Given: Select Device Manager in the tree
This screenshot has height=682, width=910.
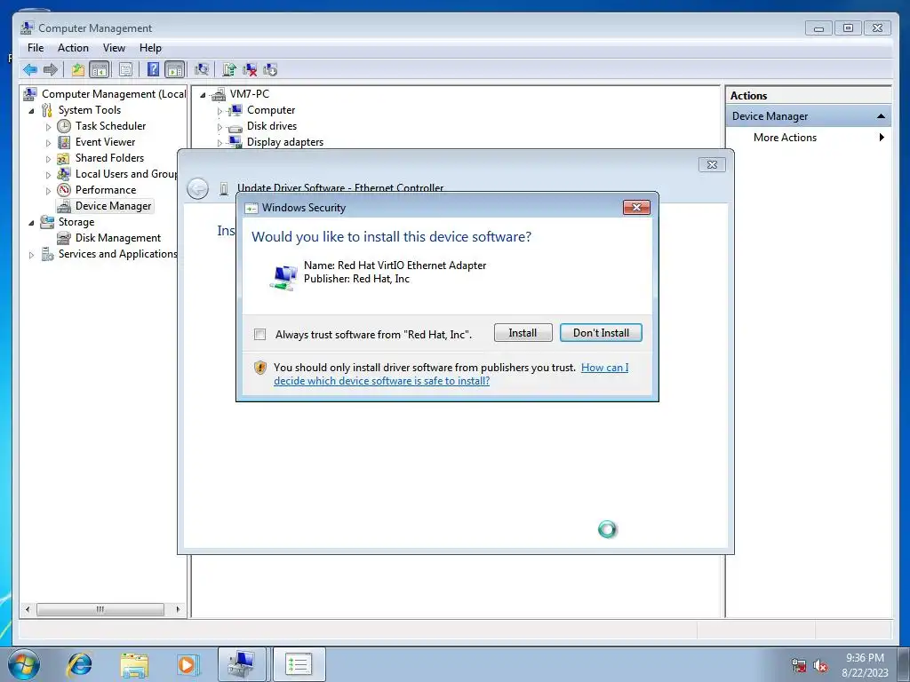Looking at the screenshot, I should 113,206.
